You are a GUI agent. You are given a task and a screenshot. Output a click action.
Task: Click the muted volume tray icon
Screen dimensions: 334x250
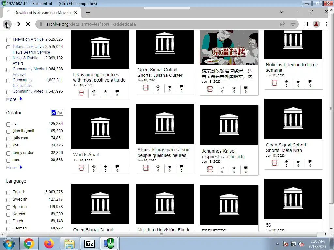point(301,244)
